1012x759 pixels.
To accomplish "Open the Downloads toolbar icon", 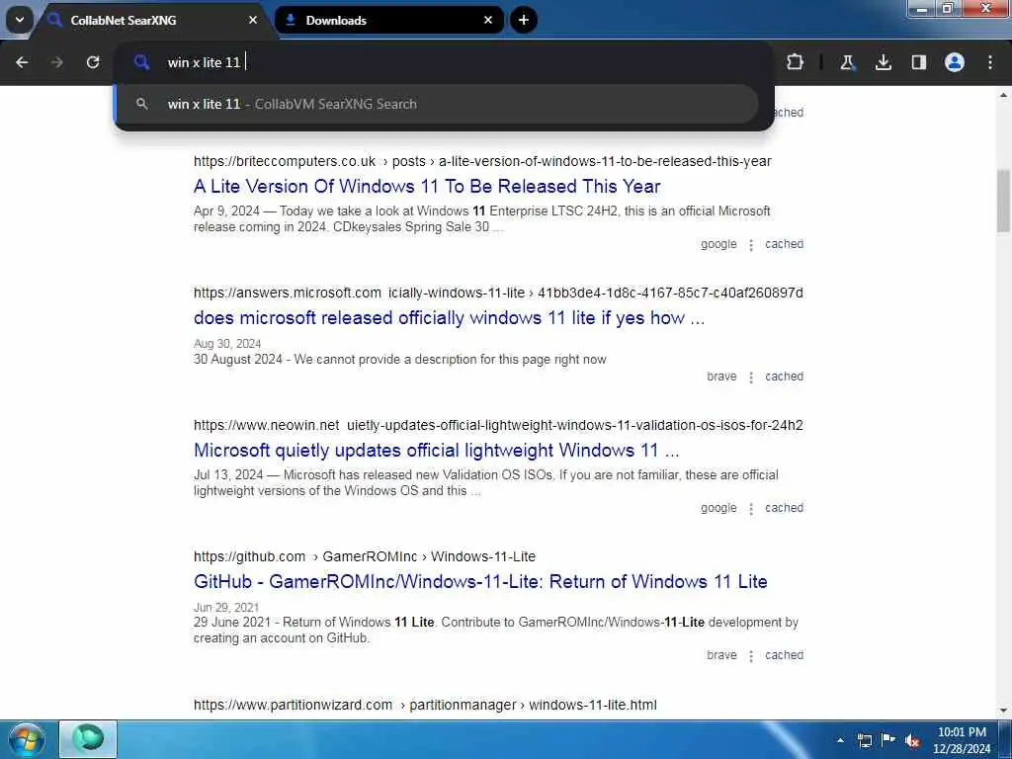I will [x=883, y=62].
